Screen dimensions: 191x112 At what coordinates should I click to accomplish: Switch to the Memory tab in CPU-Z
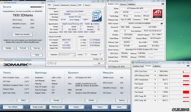[73, 5]
